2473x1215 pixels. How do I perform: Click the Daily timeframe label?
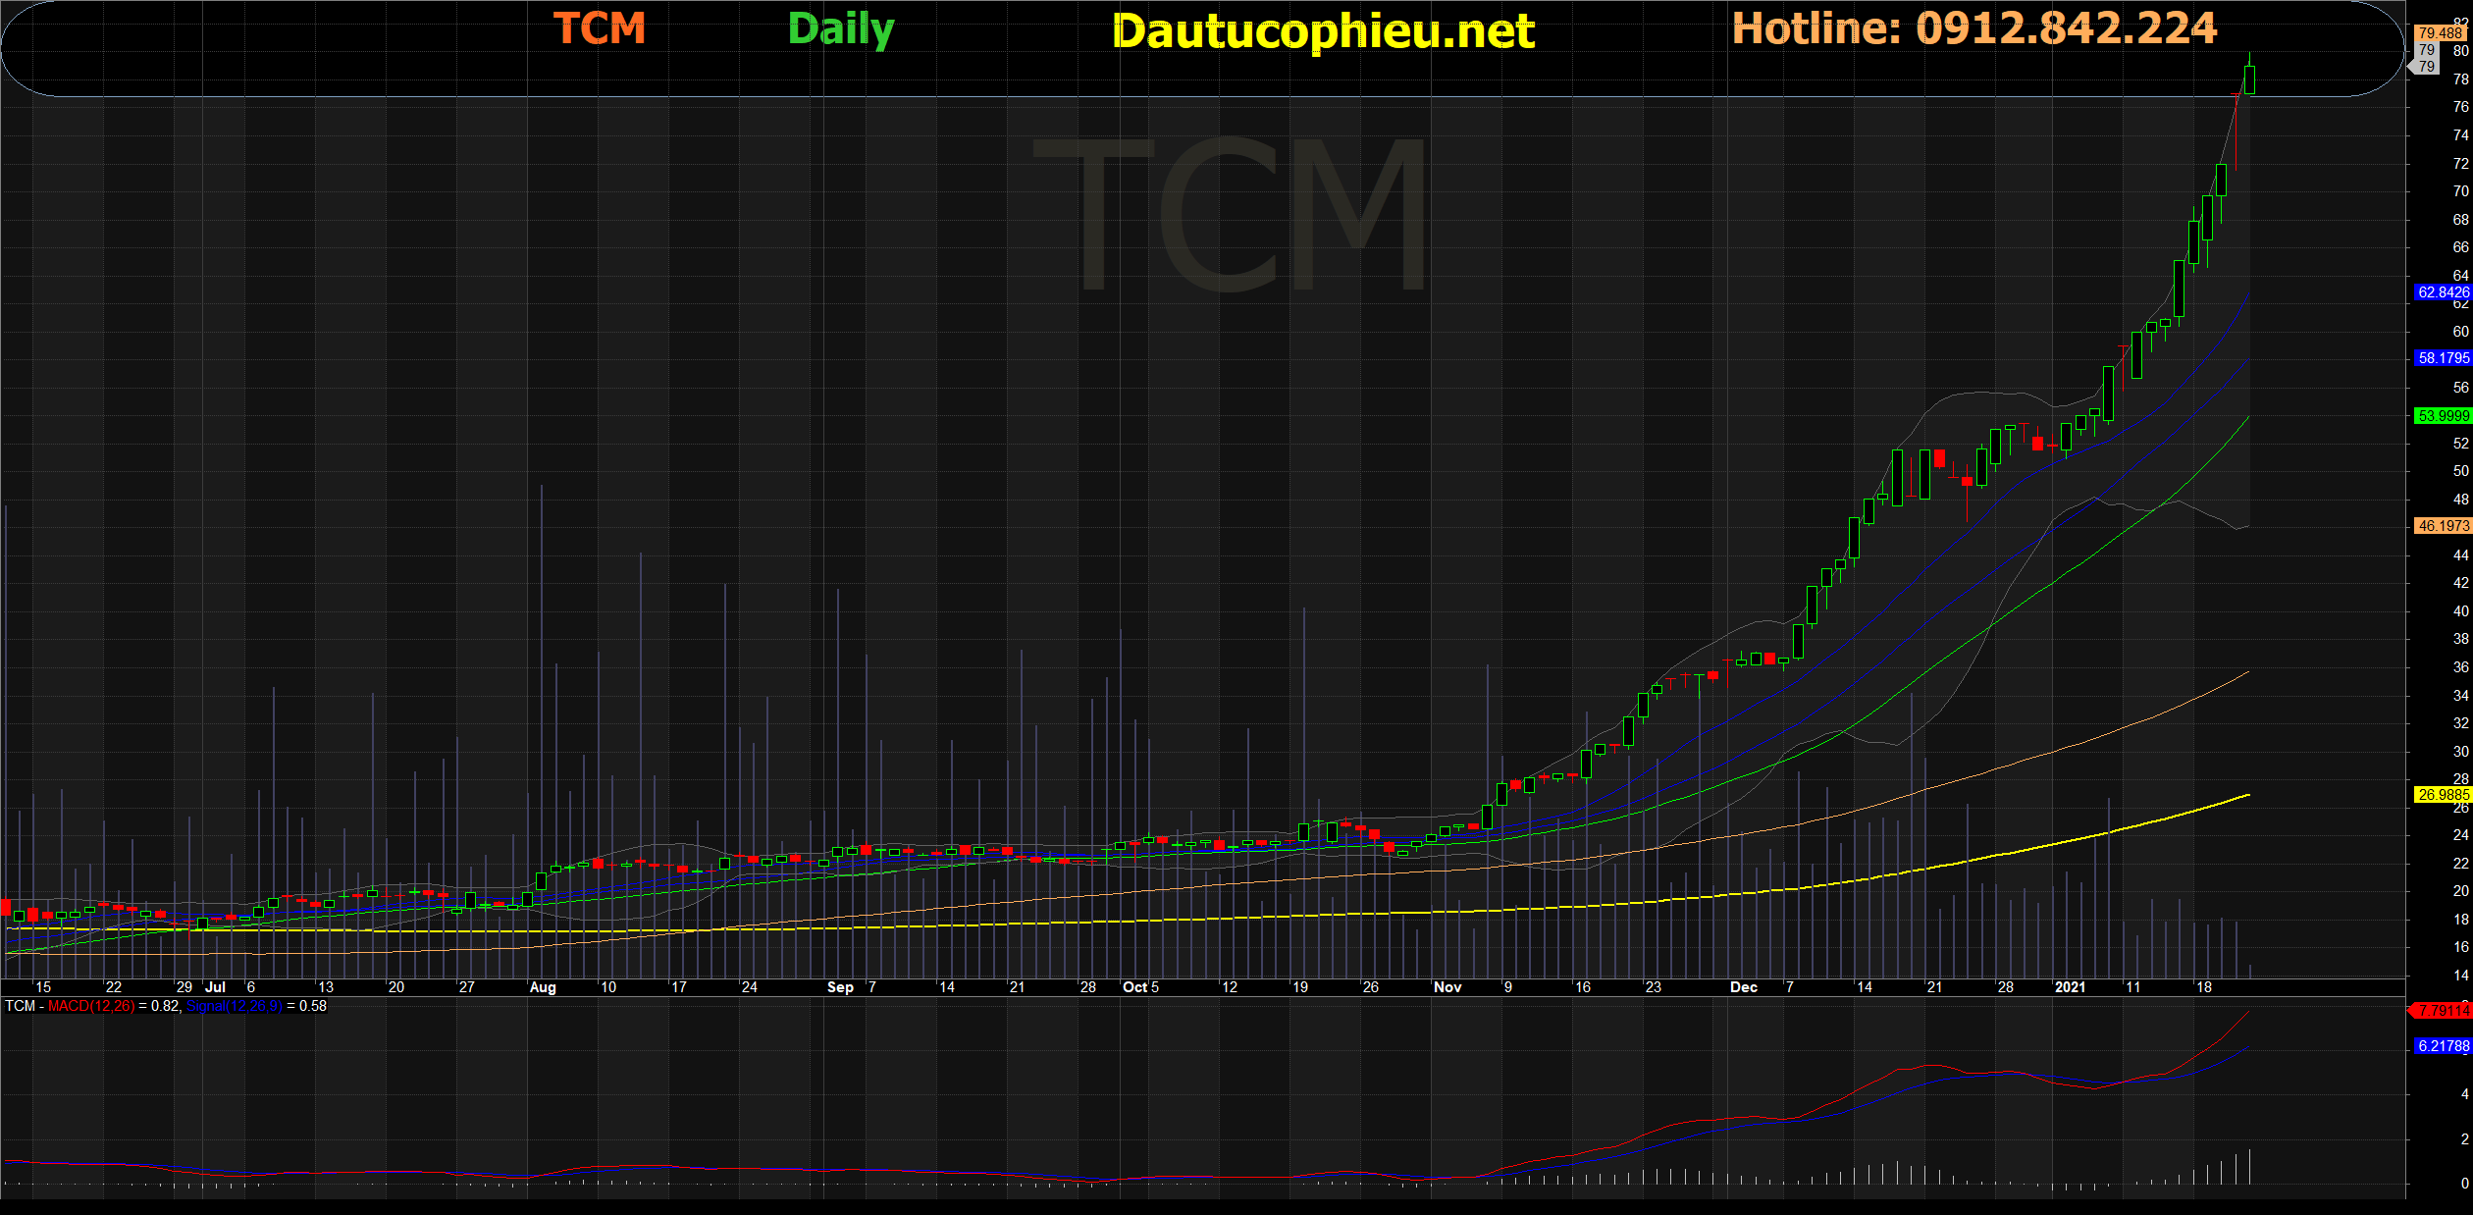coord(841,29)
